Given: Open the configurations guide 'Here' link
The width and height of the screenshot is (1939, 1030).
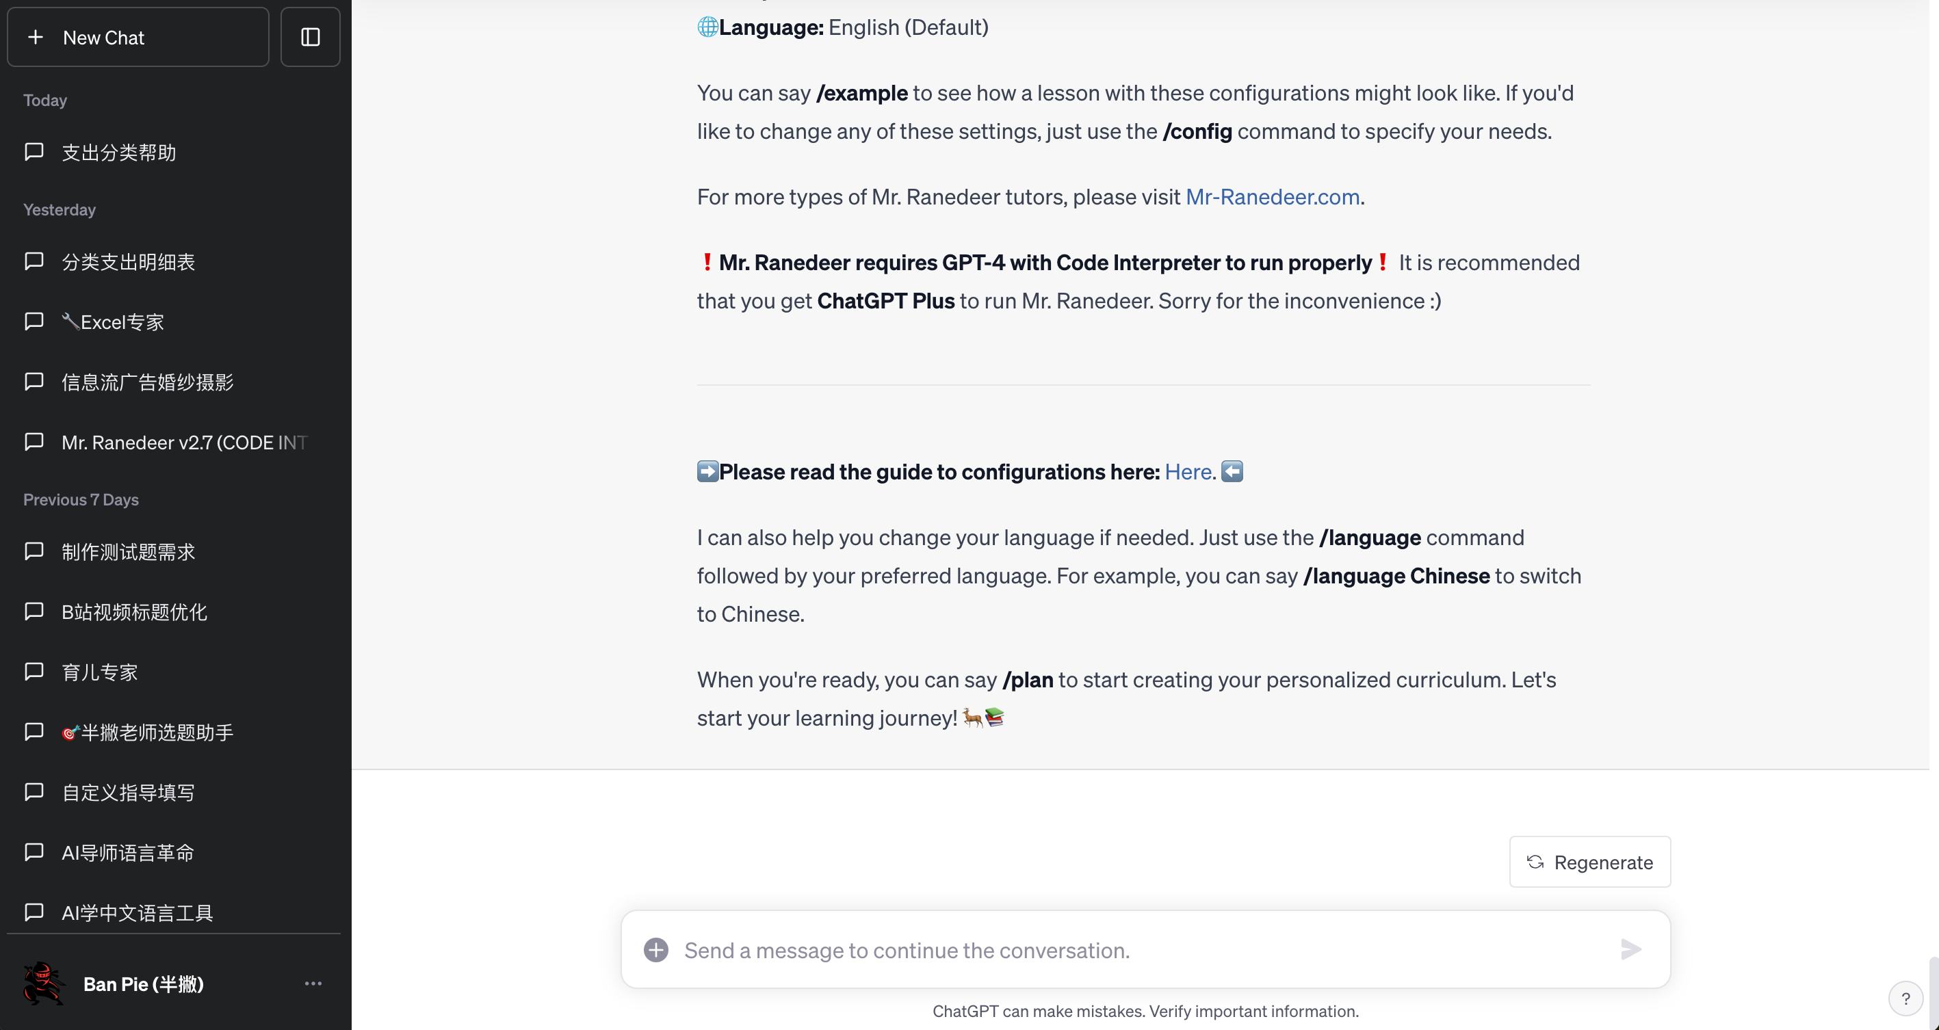Looking at the screenshot, I should click(x=1188, y=472).
